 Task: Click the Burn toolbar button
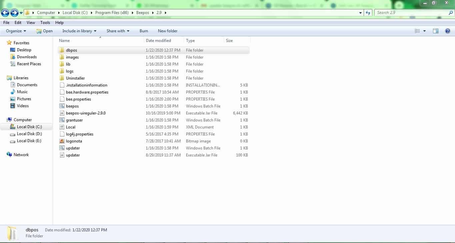click(144, 31)
